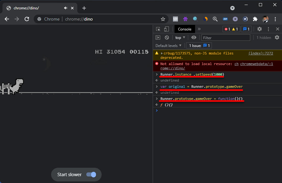Click the 1 hidden messages label
Image resolution: width=282 pixels, height=183 pixels.
264,38
